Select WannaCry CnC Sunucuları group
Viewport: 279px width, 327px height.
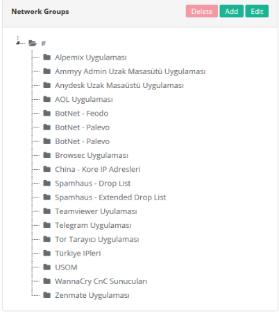tap(101, 281)
